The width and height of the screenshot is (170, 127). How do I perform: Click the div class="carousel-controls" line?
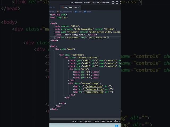[82, 58]
